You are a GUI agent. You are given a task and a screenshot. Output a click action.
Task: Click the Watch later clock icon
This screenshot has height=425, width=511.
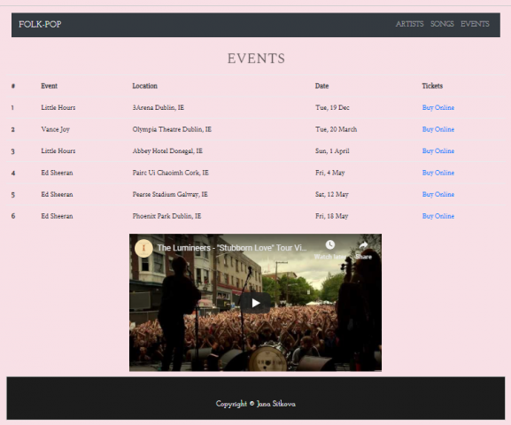(x=329, y=244)
